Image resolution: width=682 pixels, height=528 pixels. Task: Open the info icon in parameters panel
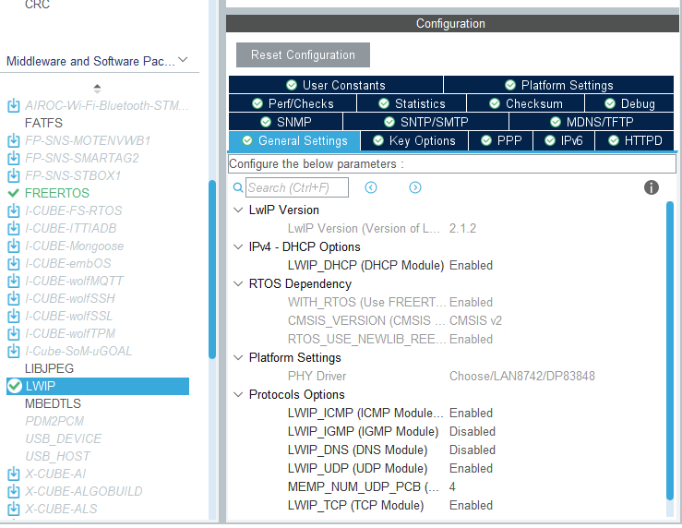(651, 187)
